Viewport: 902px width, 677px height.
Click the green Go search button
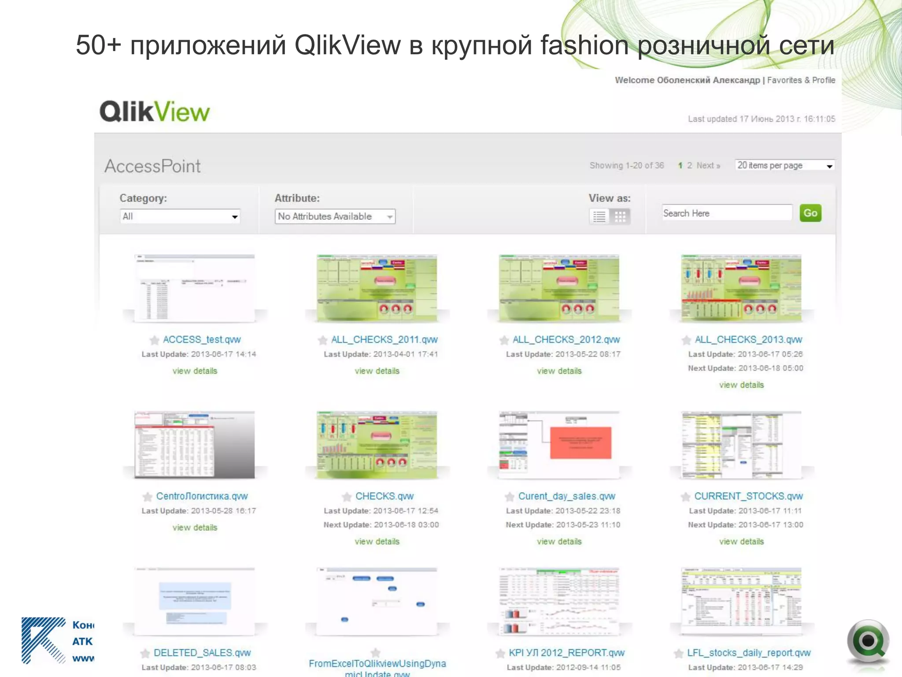coord(810,213)
